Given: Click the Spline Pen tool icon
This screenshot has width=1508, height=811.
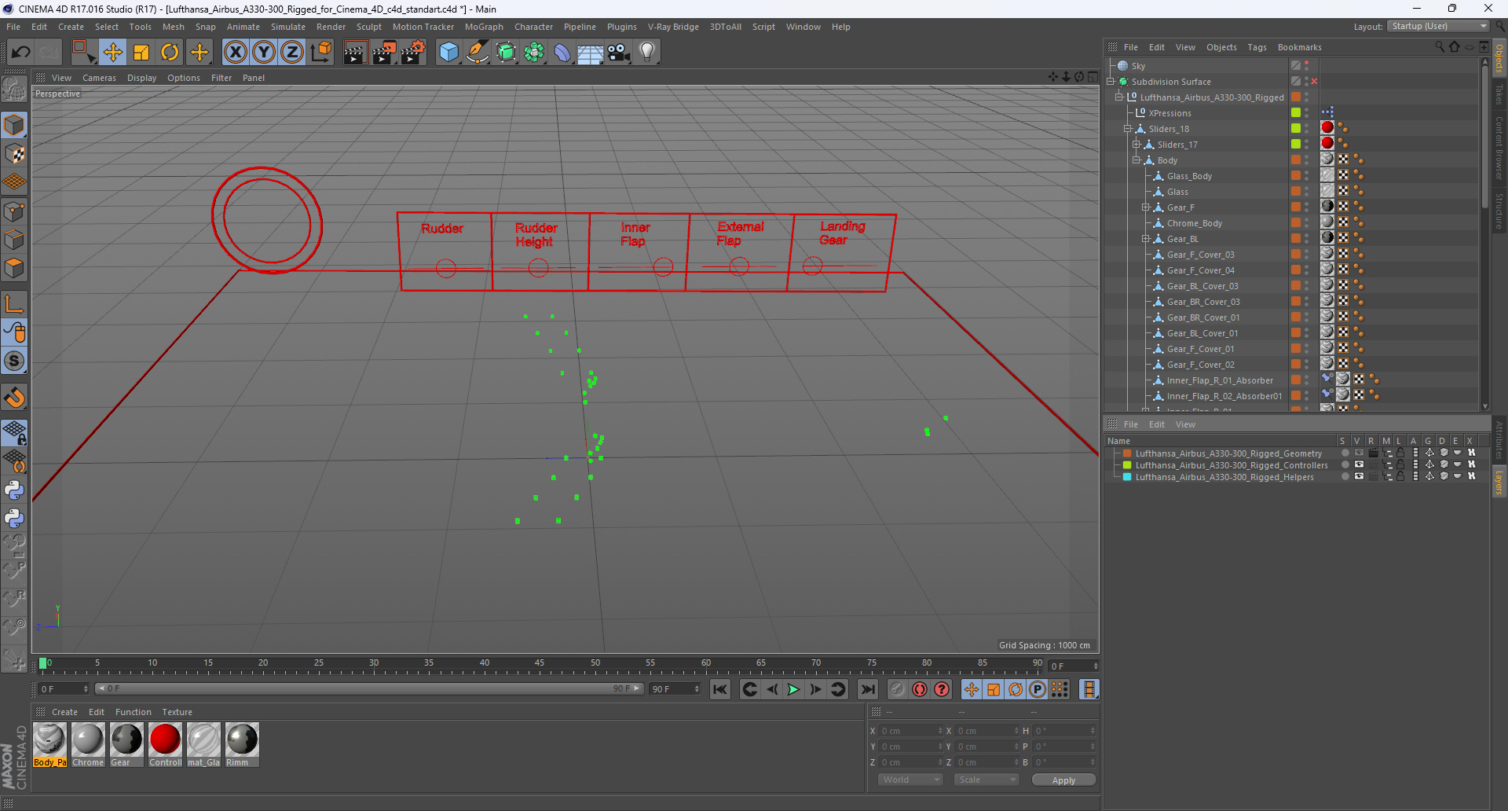Looking at the screenshot, I should click(x=478, y=53).
